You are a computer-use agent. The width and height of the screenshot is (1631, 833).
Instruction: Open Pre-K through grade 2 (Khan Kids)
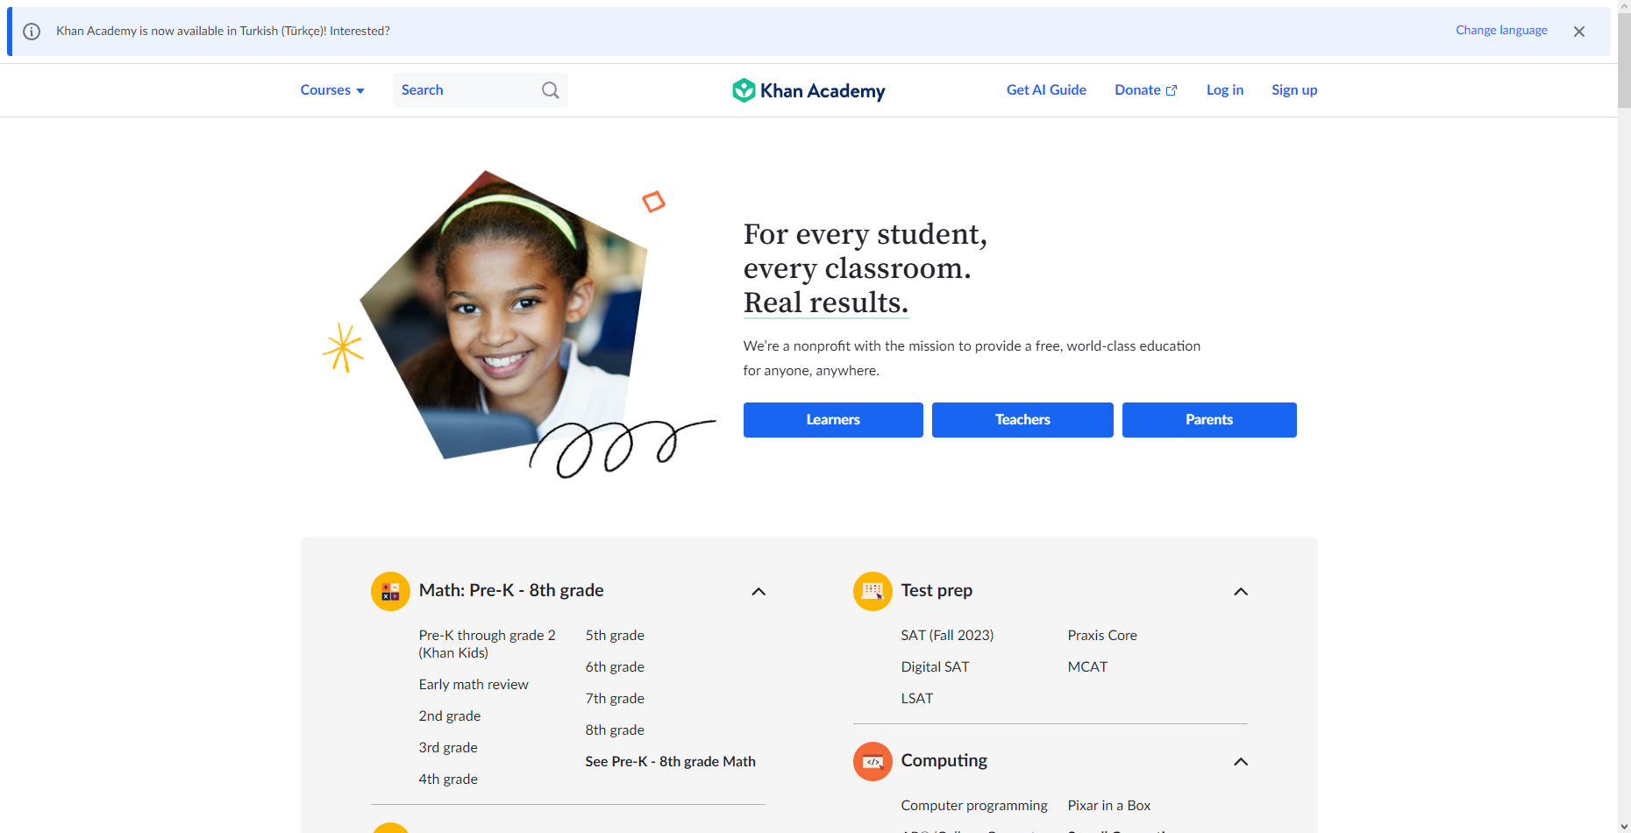(x=488, y=644)
